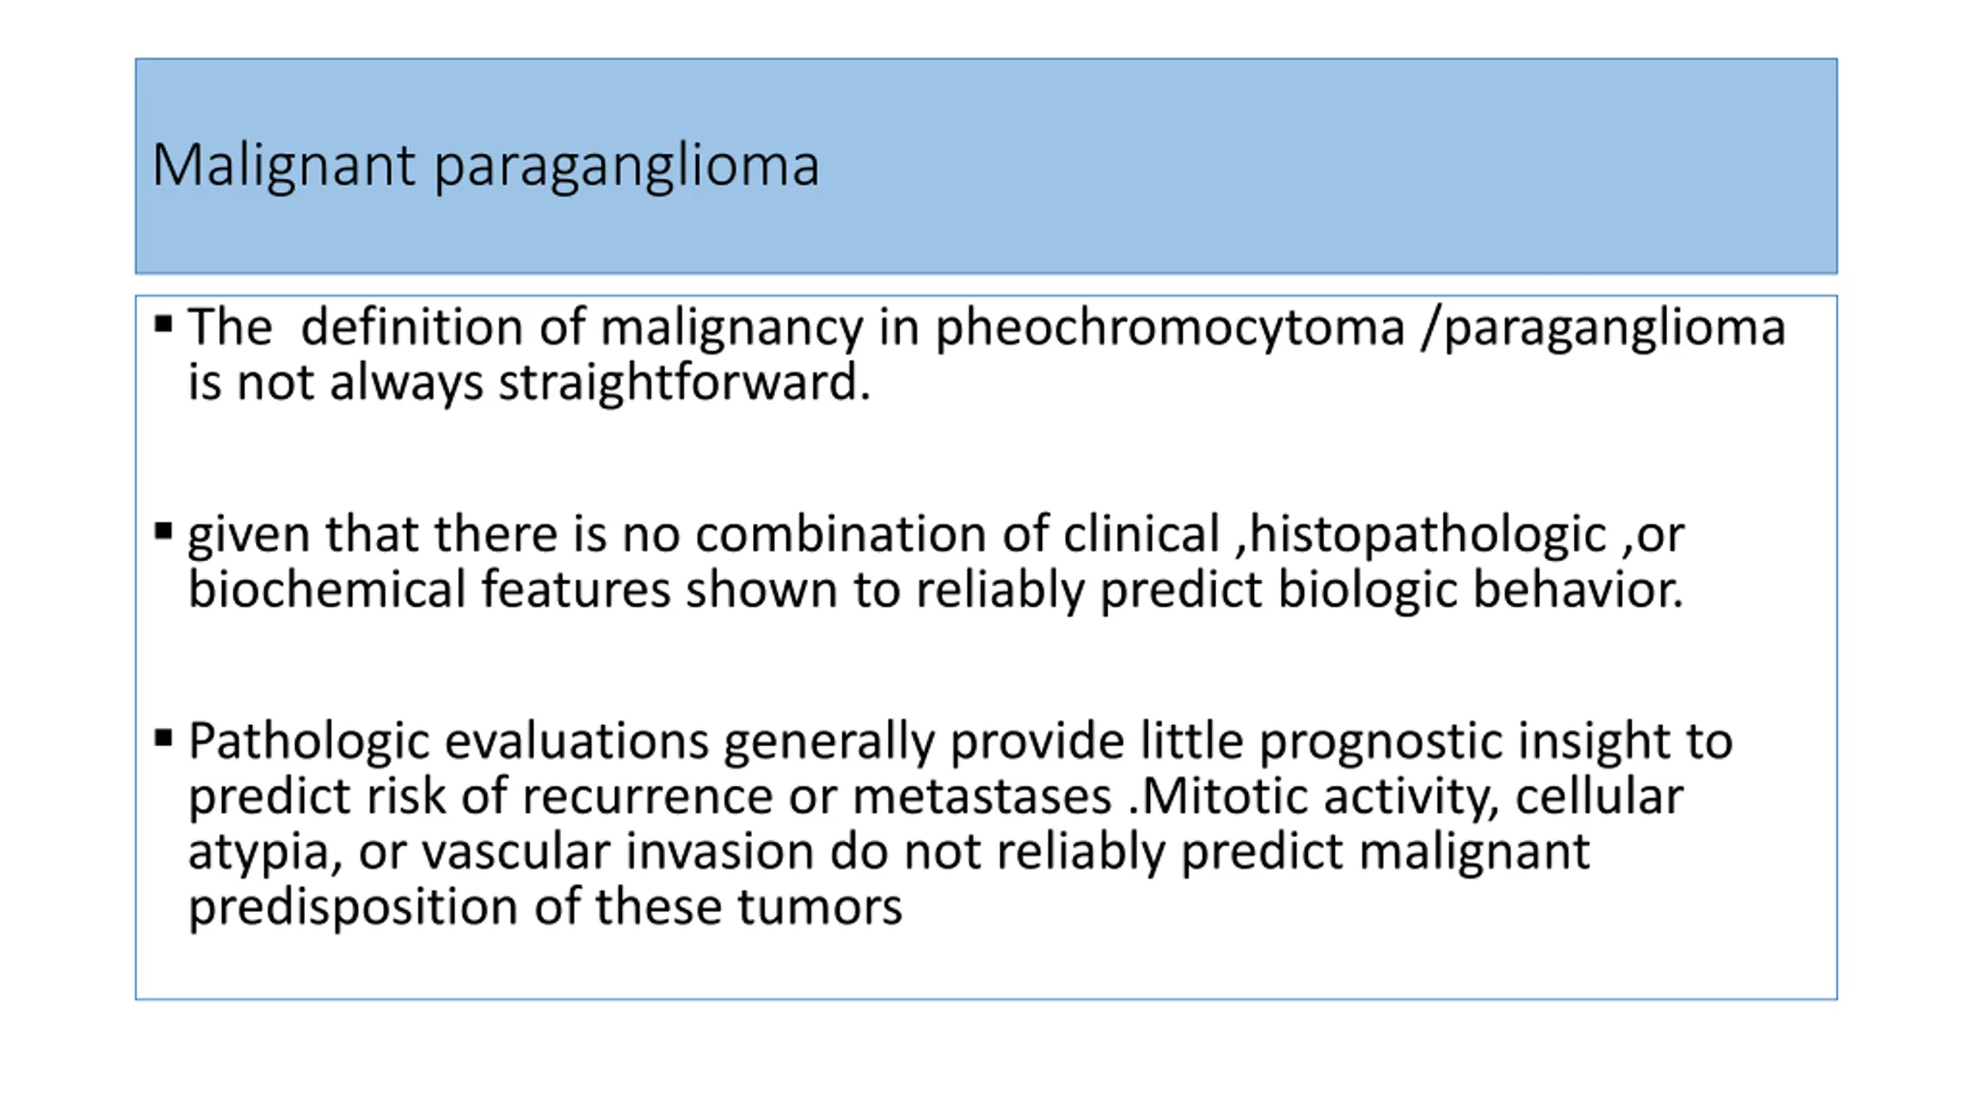Click the word 'histopathologic' in second bullet

1427,536
